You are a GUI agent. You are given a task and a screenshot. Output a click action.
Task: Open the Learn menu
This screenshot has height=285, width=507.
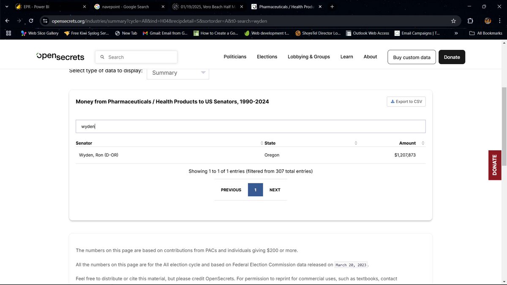tap(347, 57)
